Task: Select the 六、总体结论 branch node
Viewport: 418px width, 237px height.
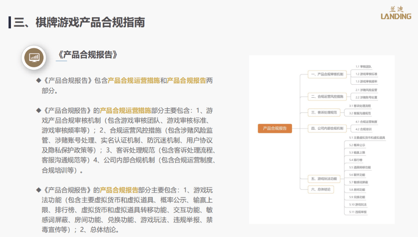Action: point(321,189)
